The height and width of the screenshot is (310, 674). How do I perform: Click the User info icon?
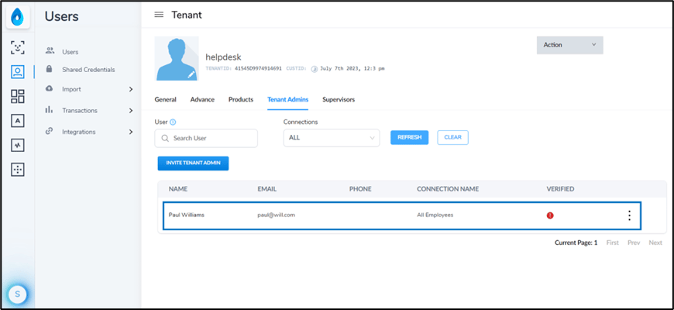173,122
